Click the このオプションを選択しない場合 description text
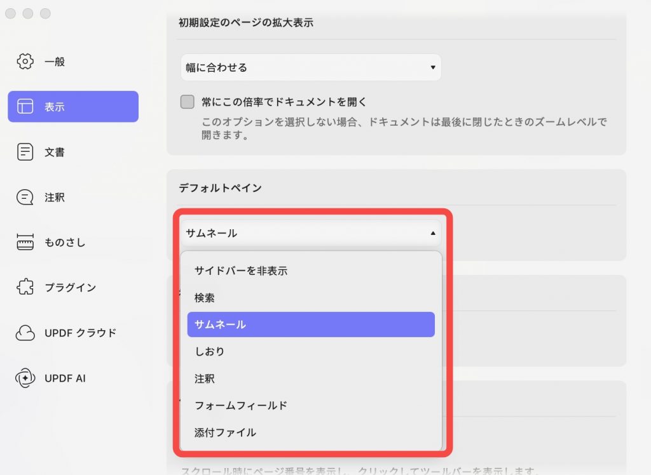651x475 pixels. (x=404, y=128)
